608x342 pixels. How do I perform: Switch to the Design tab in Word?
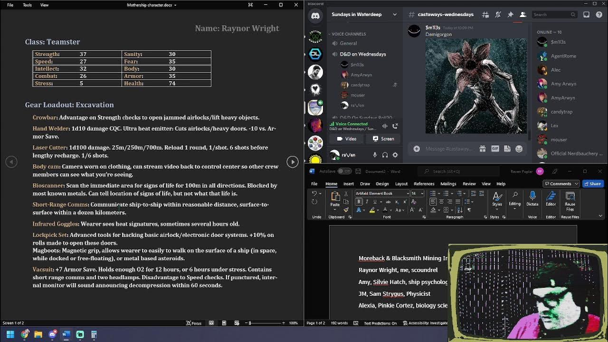(382, 184)
